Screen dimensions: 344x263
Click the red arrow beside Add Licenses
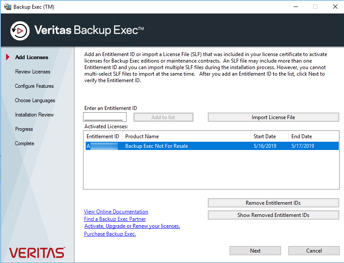point(7,57)
